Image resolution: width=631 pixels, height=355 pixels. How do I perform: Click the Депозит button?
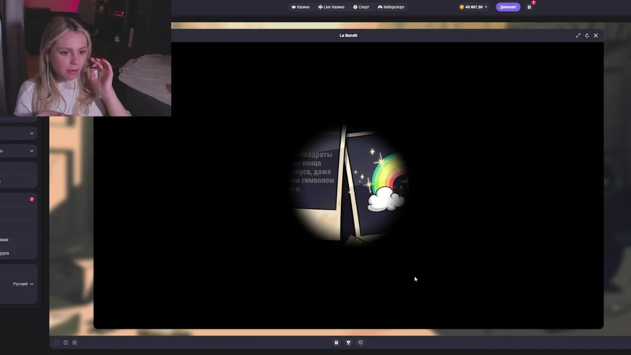[x=508, y=7]
